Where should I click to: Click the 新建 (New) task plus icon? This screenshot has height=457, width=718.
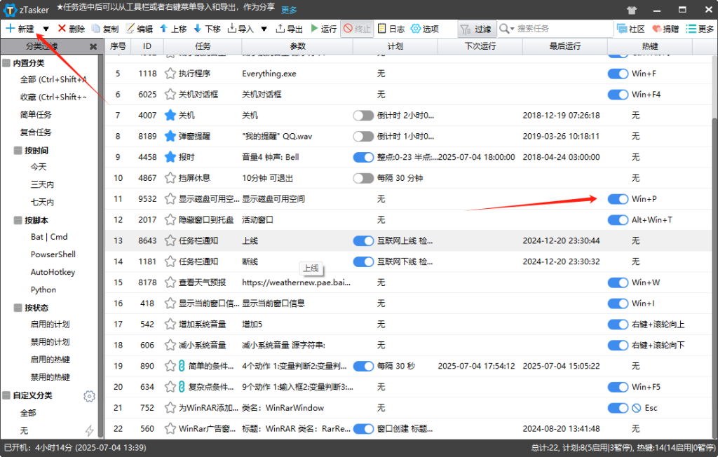coord(10,29)
